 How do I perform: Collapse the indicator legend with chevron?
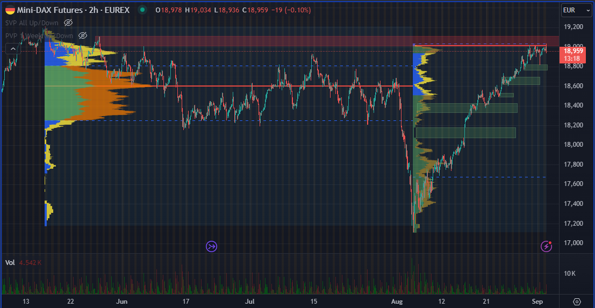(13, 48)
